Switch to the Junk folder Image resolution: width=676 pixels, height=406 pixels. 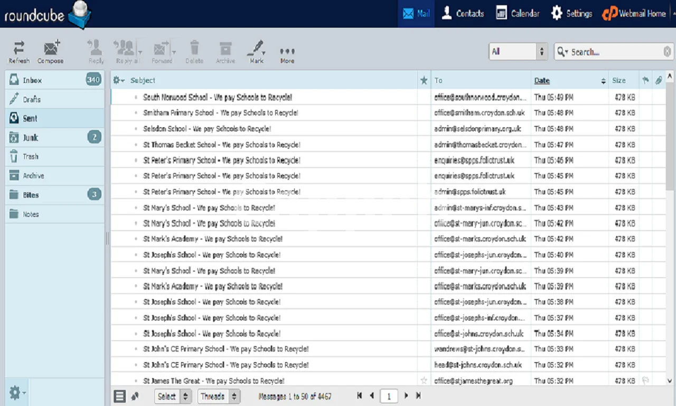pos(31,138)
